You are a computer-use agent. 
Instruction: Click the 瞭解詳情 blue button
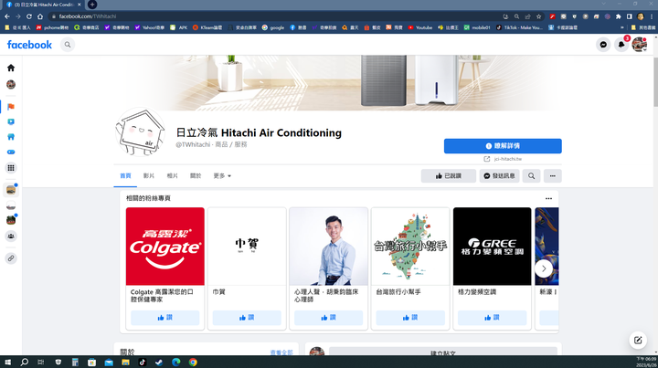(503, 146)
